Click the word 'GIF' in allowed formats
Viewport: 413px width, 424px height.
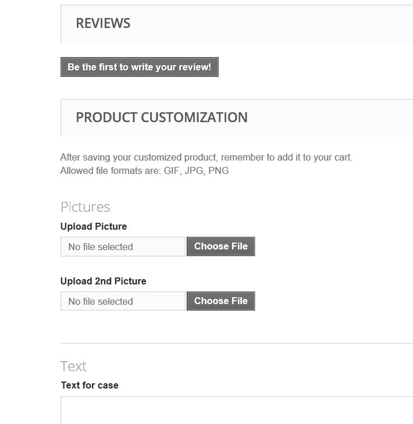172,171
